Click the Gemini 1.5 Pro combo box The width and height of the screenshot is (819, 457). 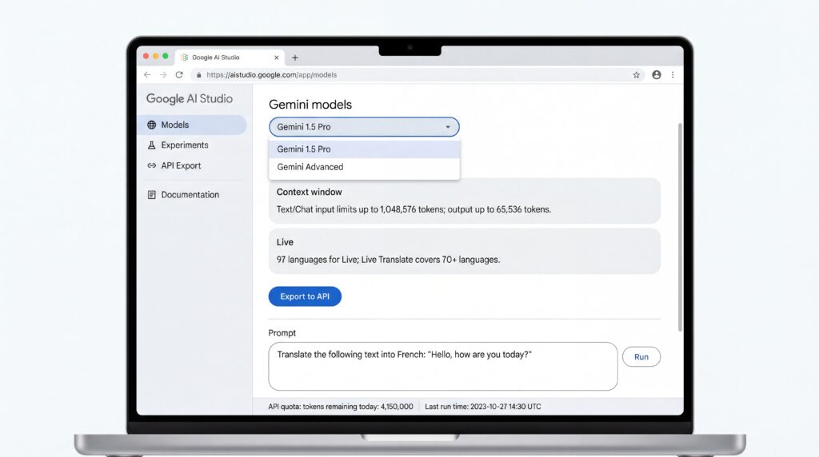pyautogui.click(x=364, y=127)
